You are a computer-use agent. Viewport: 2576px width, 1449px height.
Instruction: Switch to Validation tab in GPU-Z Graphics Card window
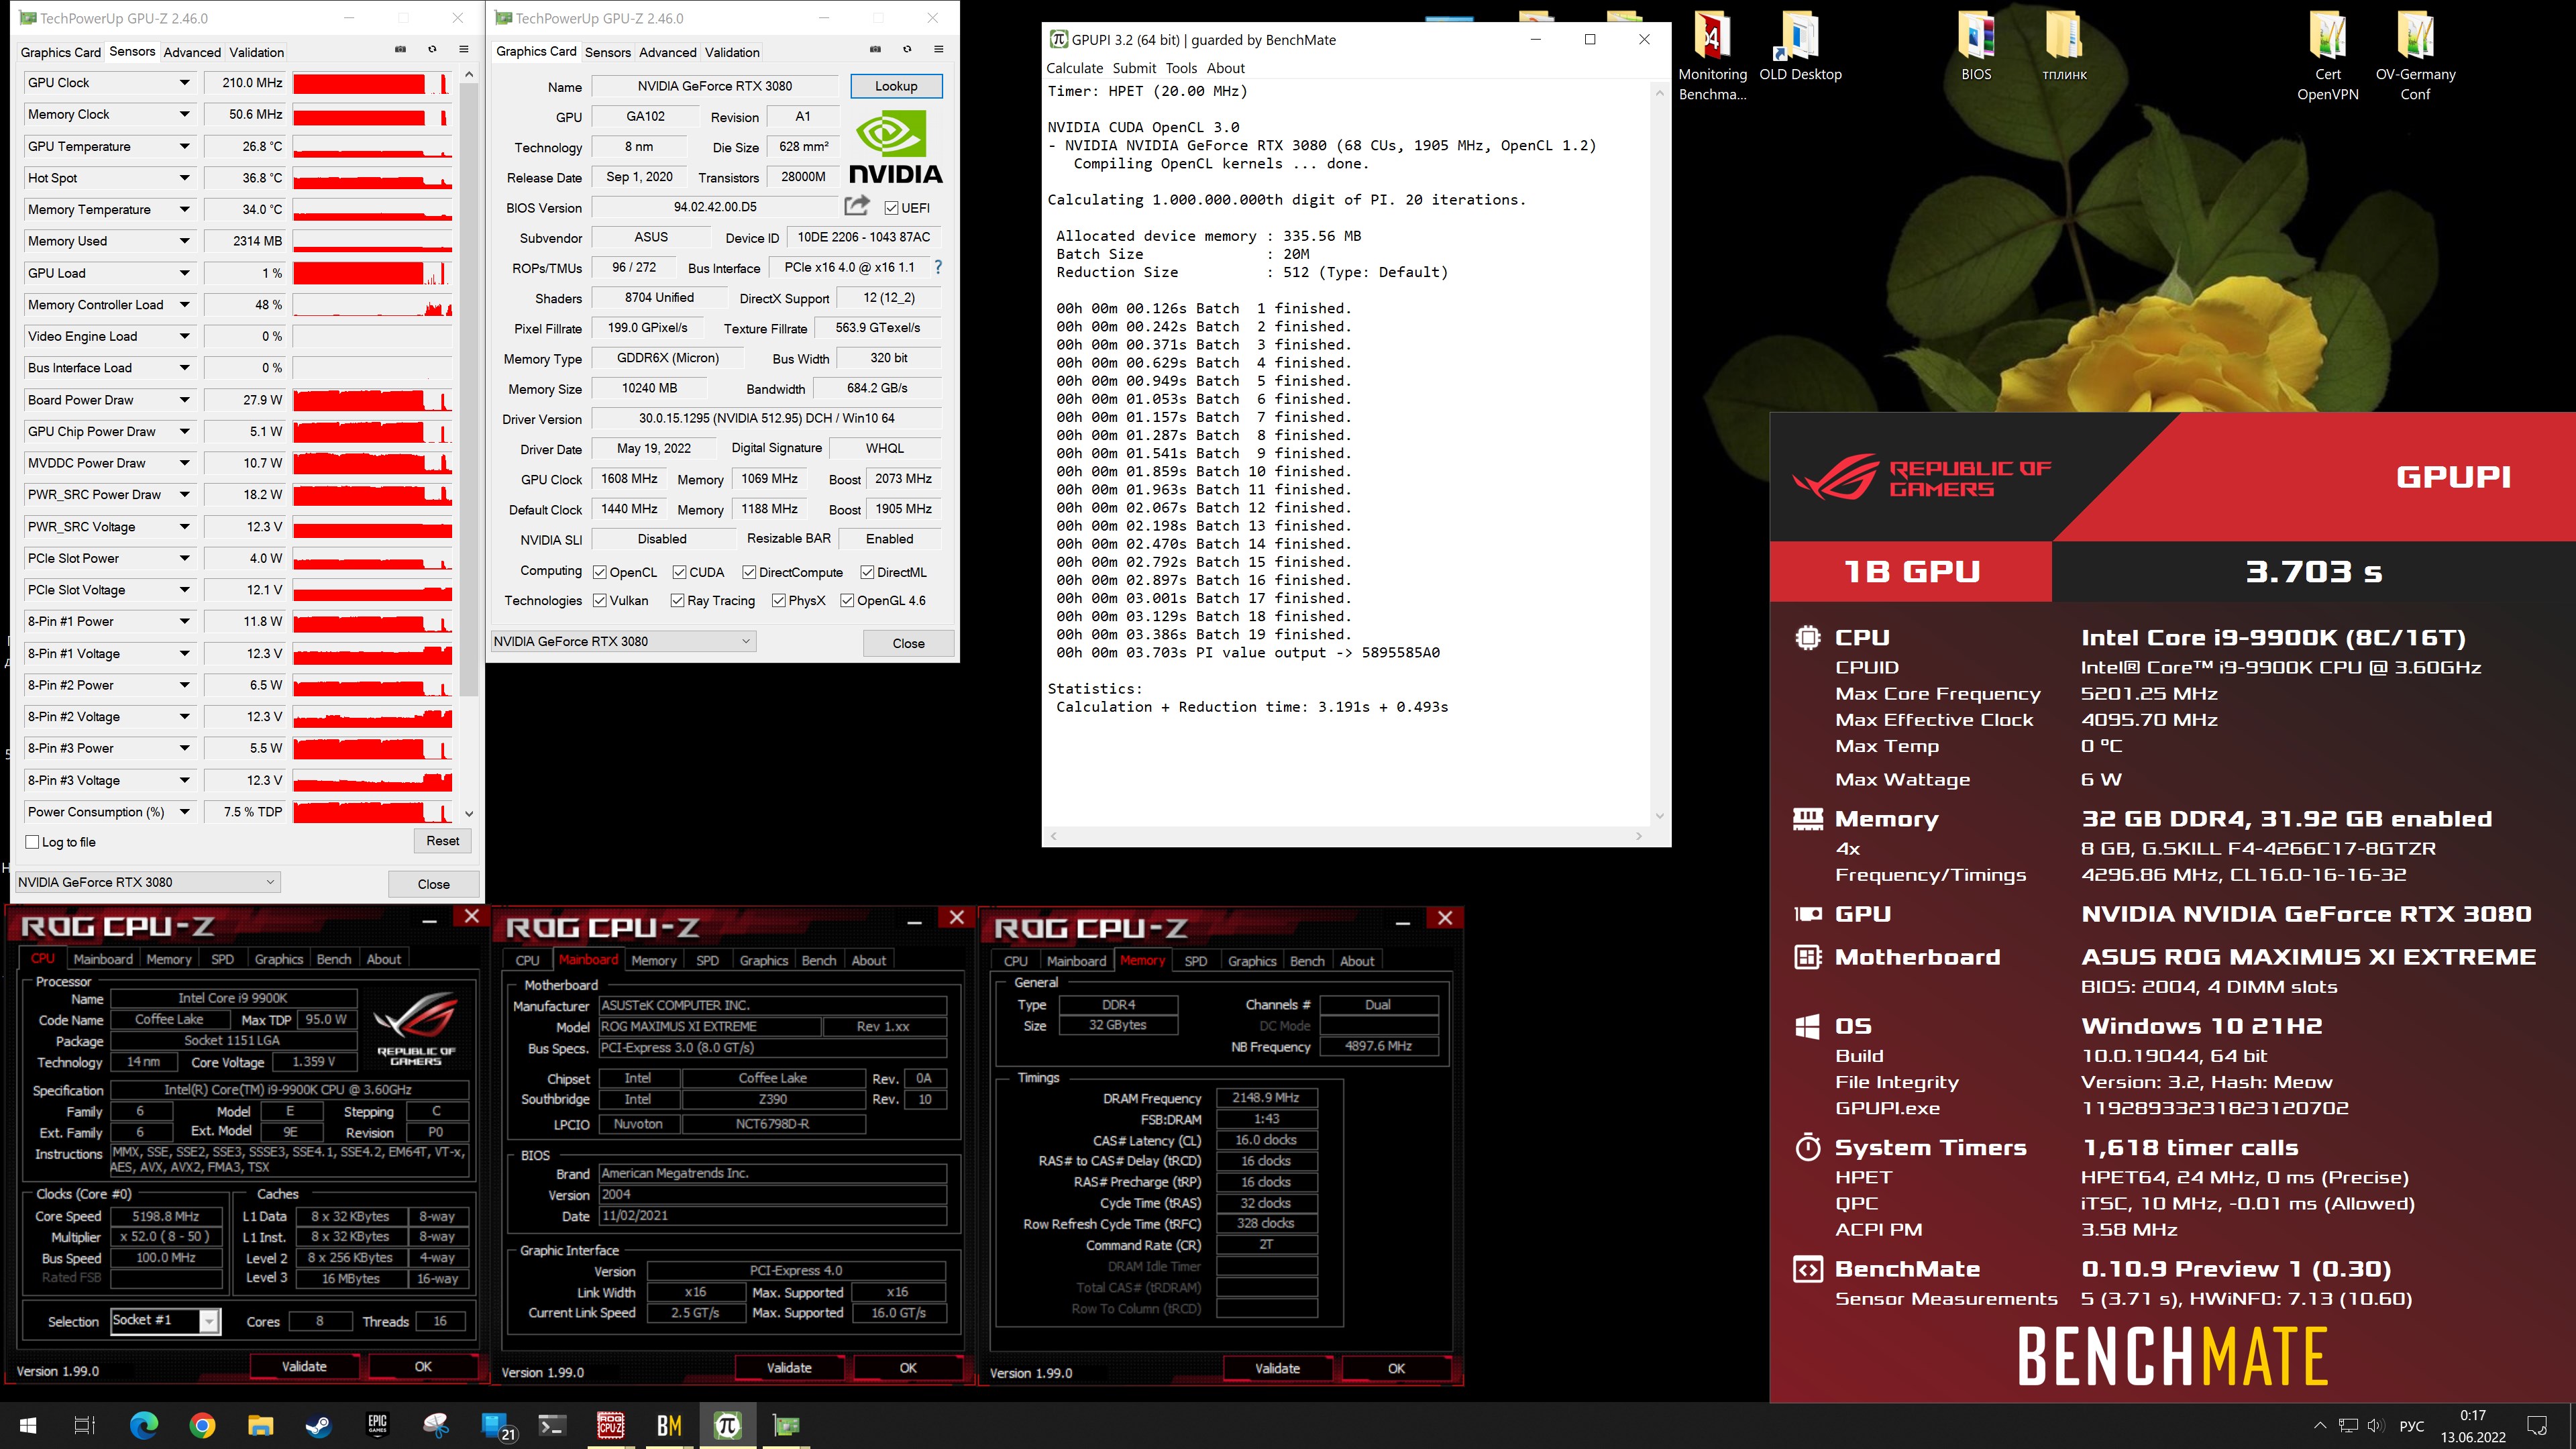pos(732,52)
